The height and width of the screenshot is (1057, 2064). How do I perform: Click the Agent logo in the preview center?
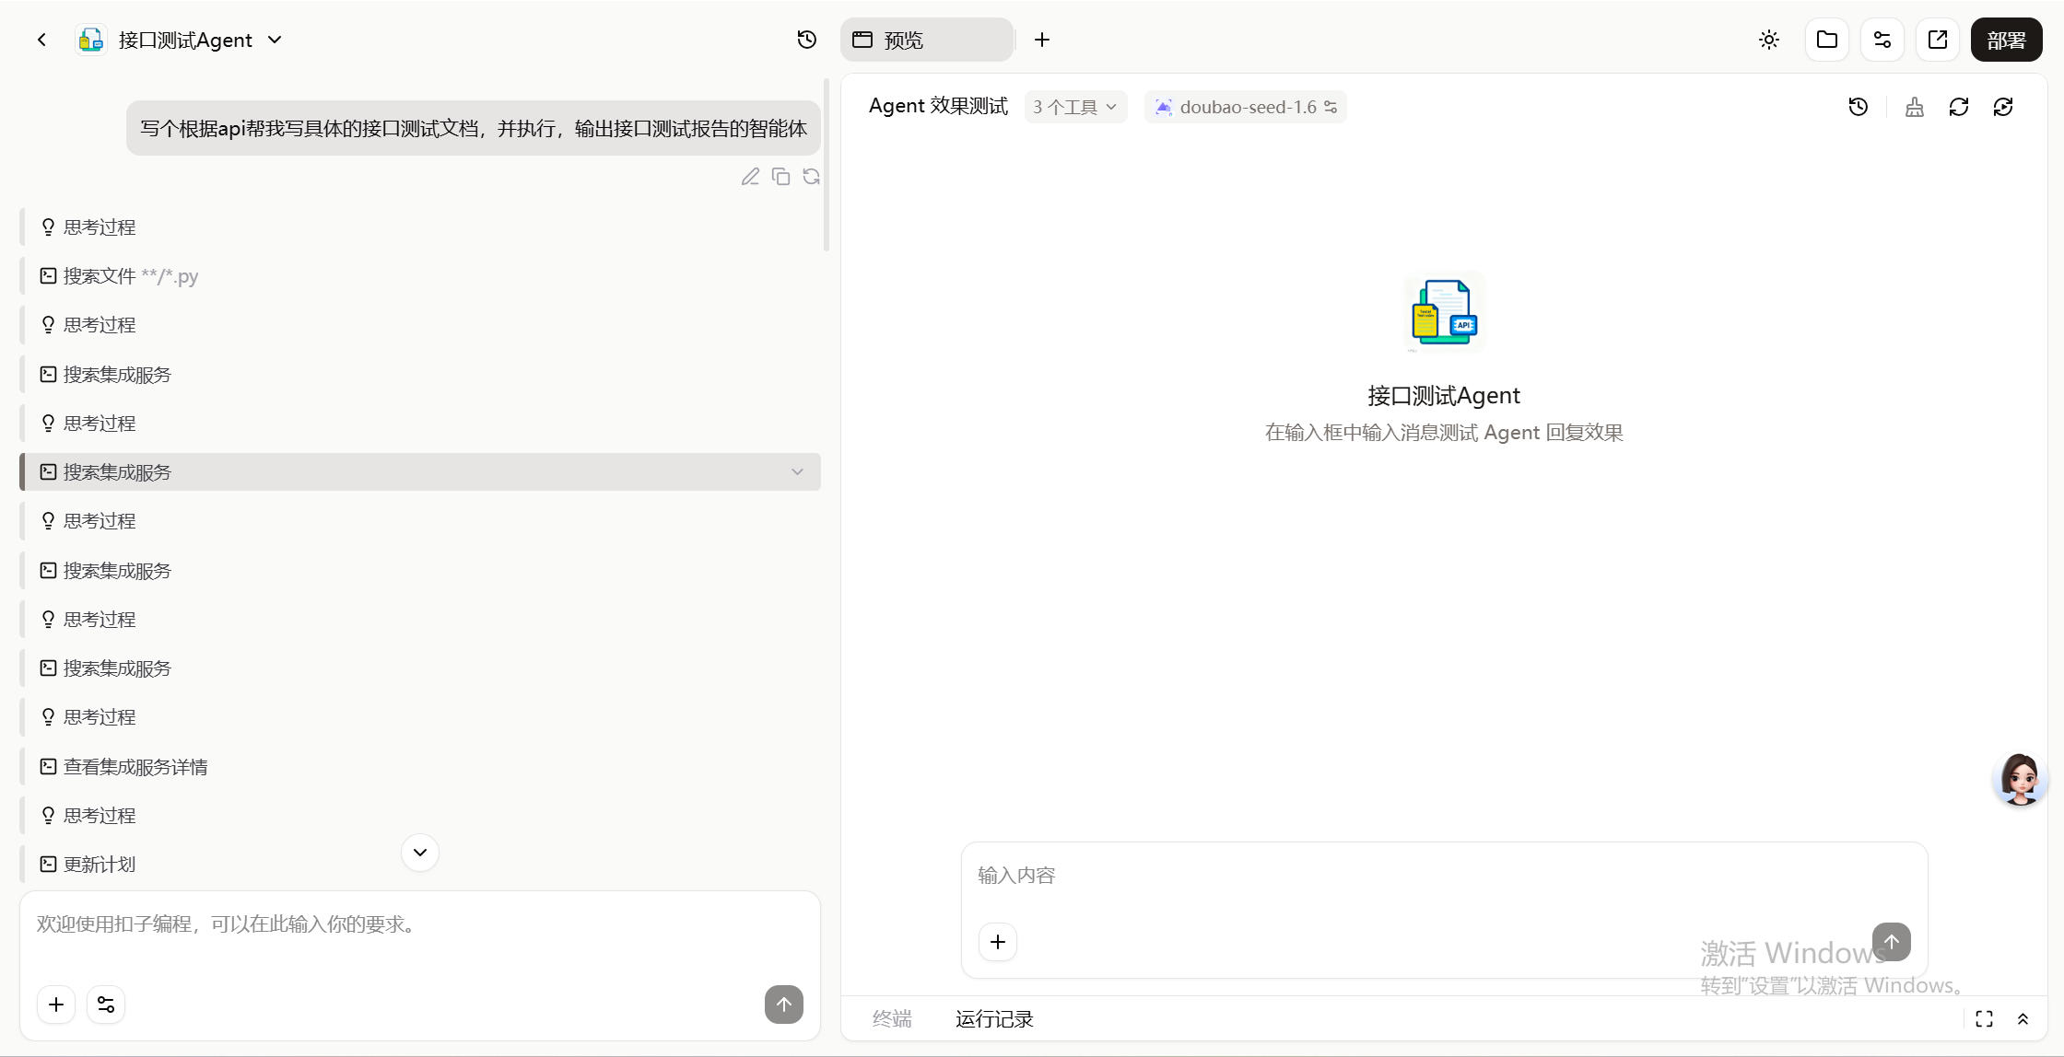(1444, 312)
